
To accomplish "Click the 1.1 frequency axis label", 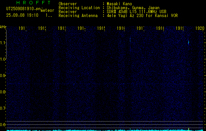I will pyautogui.click(x=3, y=43).
